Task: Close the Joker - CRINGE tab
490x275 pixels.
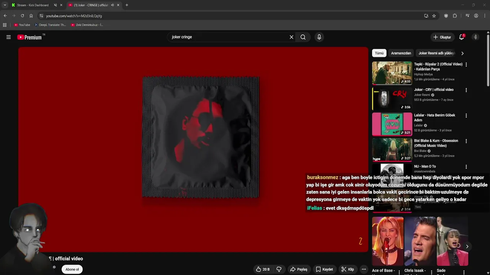Action: pyautogui.click(x=118, y=5)
